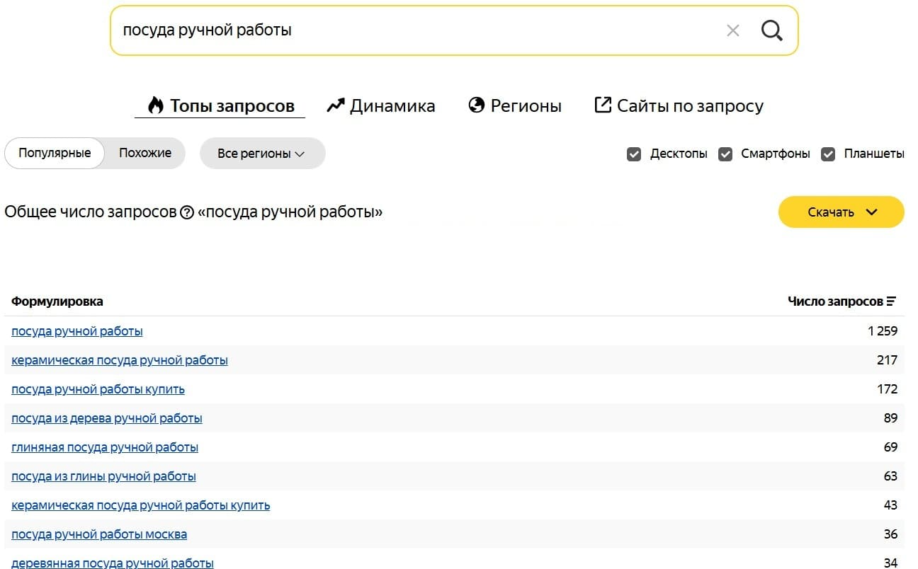Uncheck the Десктопы checkbox
The image size is (918, 569).
tap(634, 154)
